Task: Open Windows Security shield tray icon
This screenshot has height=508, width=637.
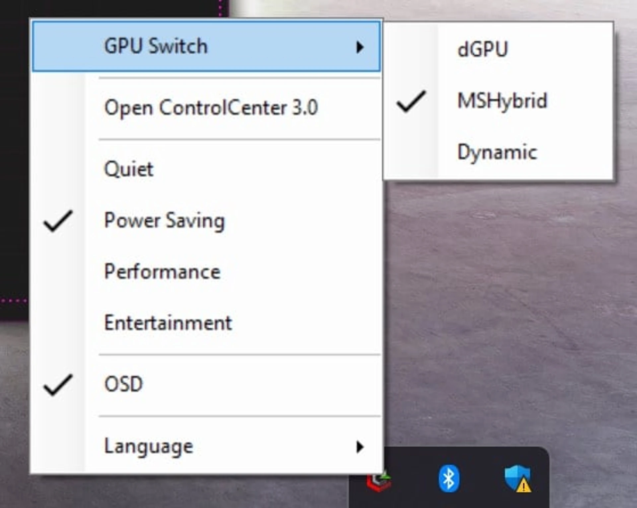Action: click(x=518, y=479)
